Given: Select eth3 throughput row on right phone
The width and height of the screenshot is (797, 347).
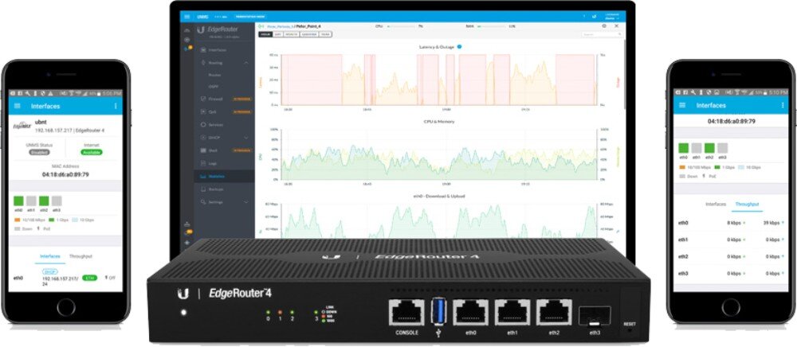Looking at the screenshot, I should (x=732, y=274).
